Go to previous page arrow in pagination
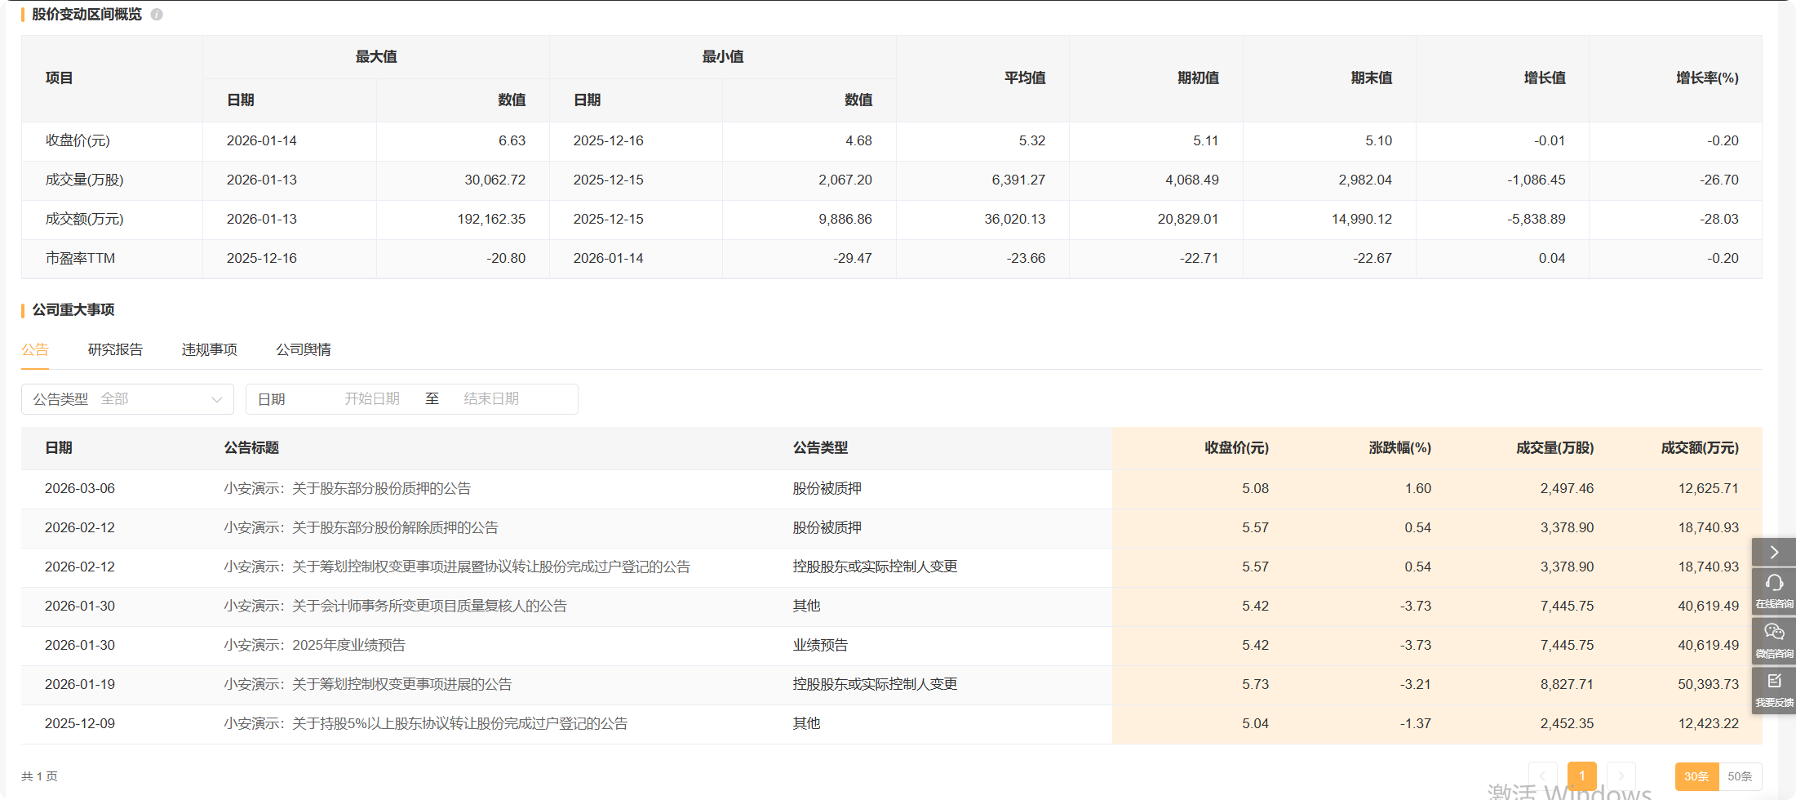 (1542, 776)
